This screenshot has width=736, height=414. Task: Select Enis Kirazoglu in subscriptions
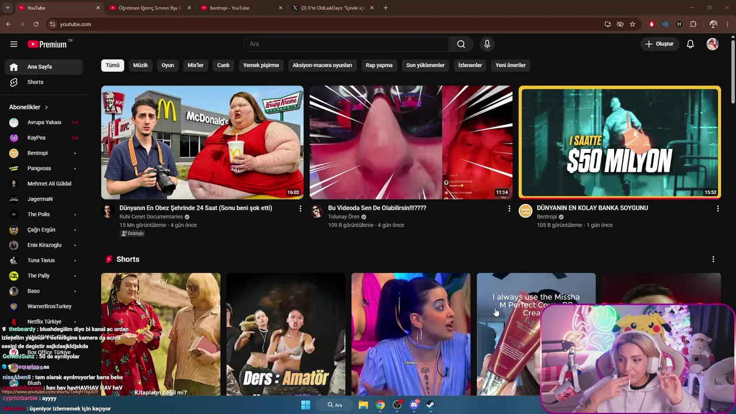pos(44,245)
